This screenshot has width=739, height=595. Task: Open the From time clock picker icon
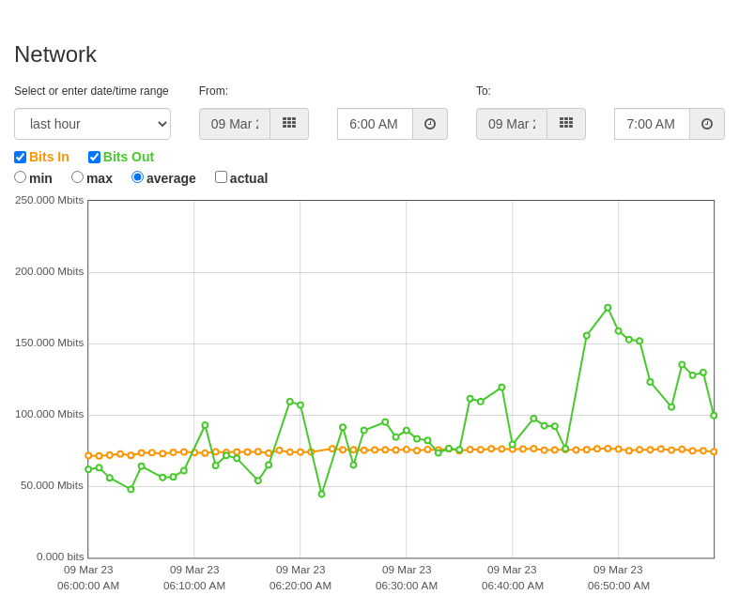tap(430, 124)
